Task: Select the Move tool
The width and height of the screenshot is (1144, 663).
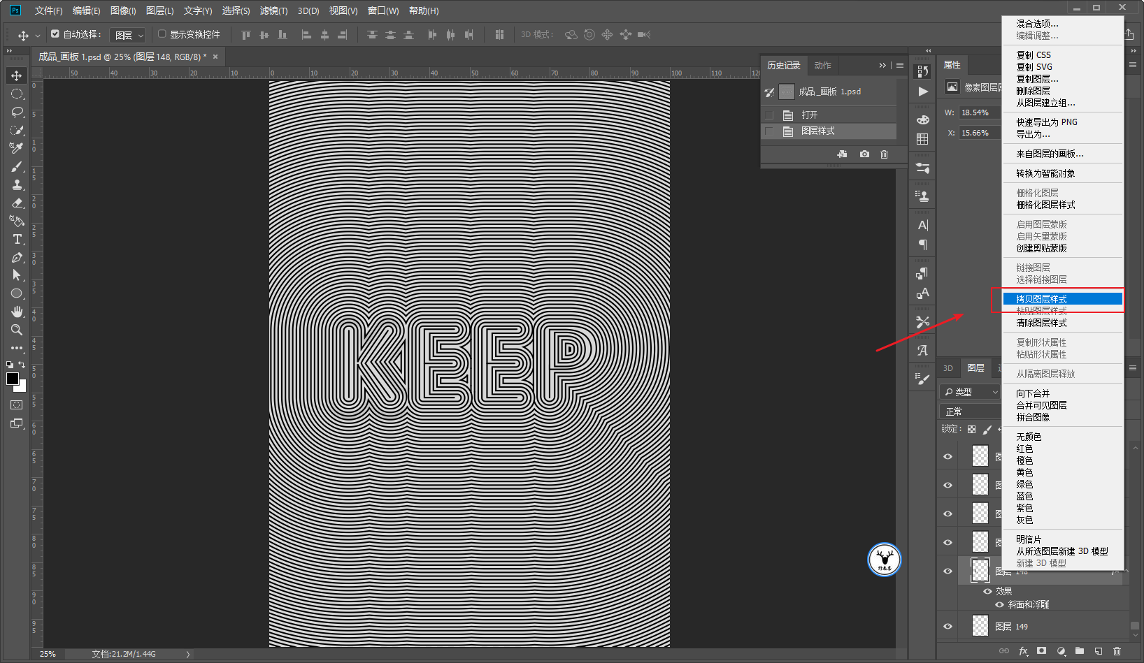Action: pos(17,75)
